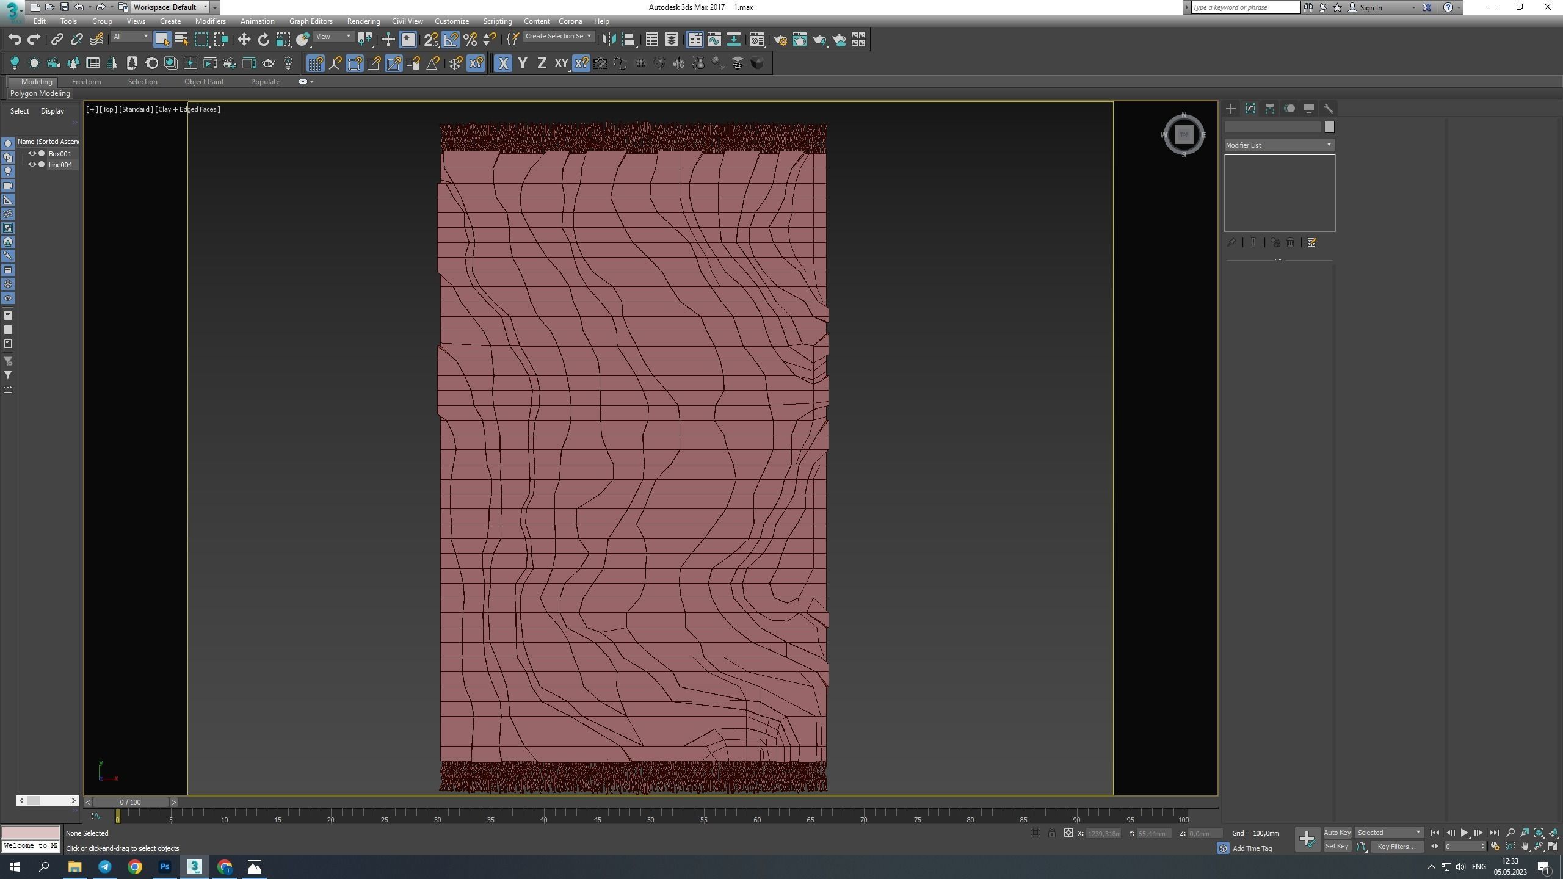Open the Rendering menu
The height and width of the screenshot is (879, 1563).
363,21
